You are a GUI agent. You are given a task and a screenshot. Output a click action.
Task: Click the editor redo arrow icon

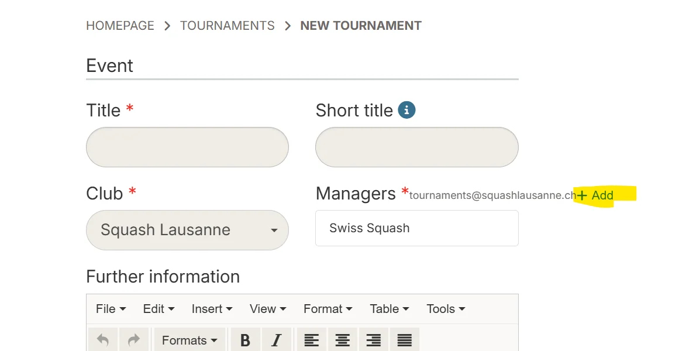[134, 340]
